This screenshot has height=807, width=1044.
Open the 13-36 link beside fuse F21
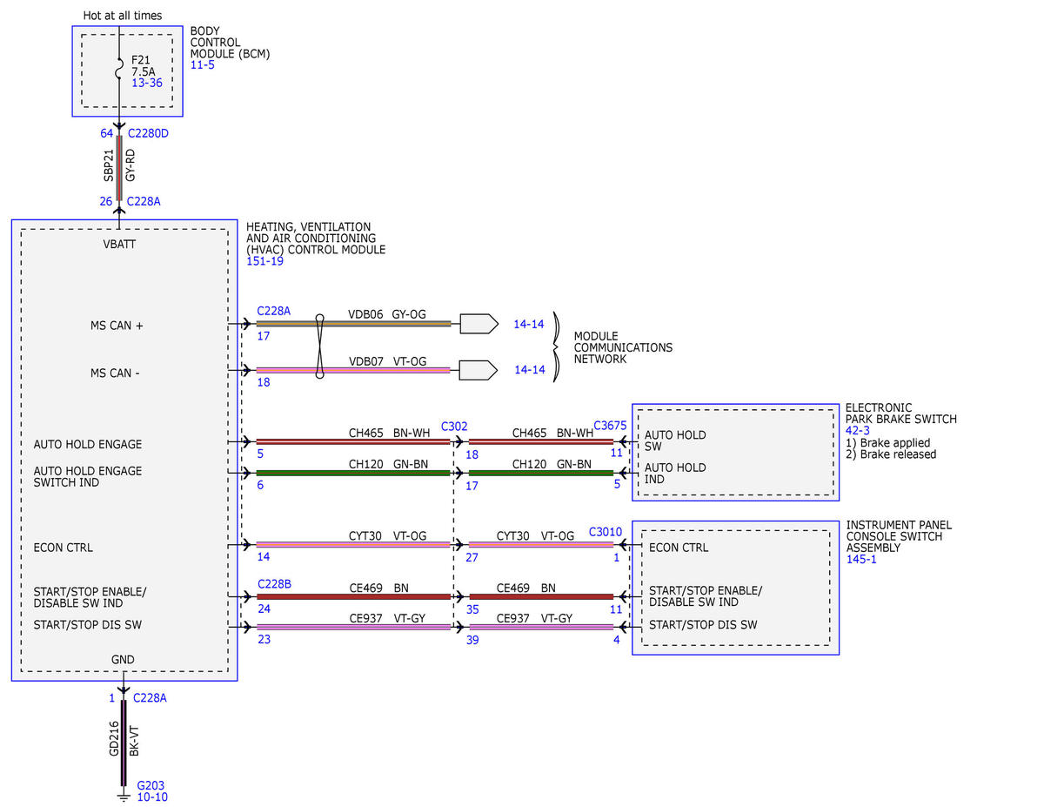147,83
